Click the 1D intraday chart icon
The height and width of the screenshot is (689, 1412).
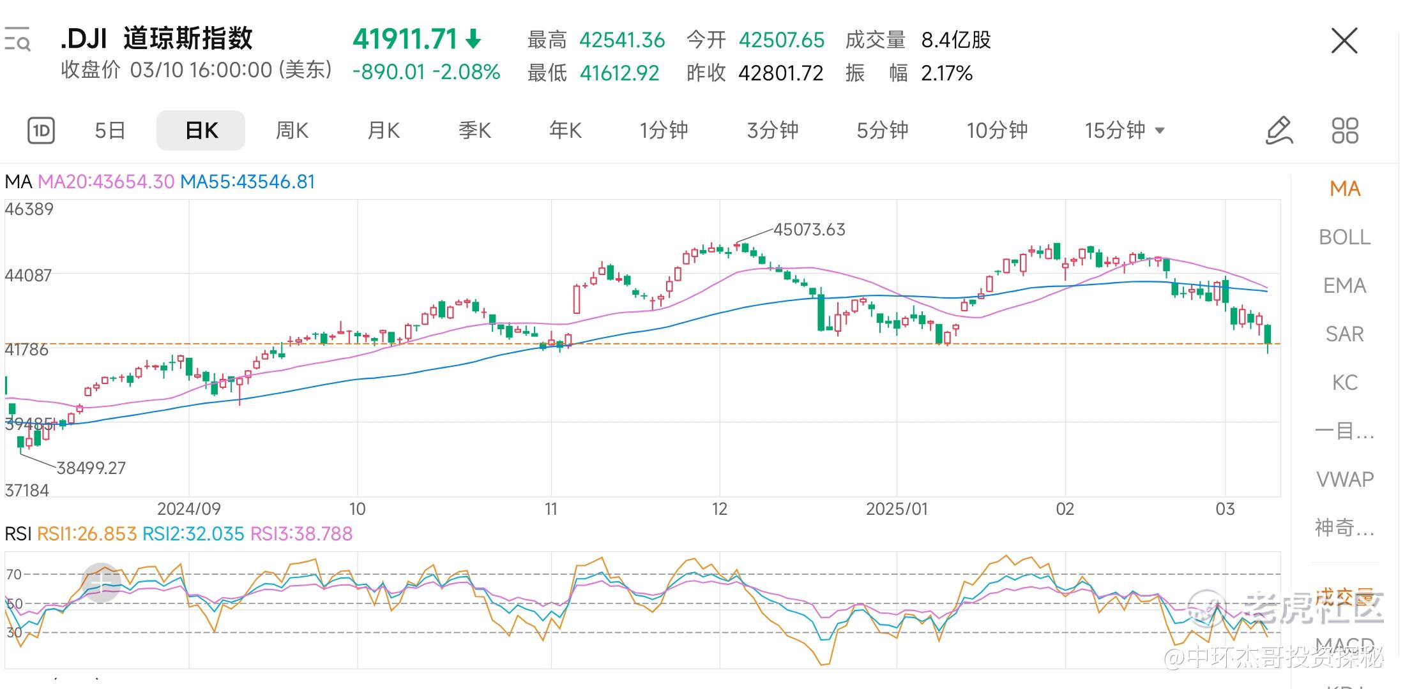coord(42,131)
